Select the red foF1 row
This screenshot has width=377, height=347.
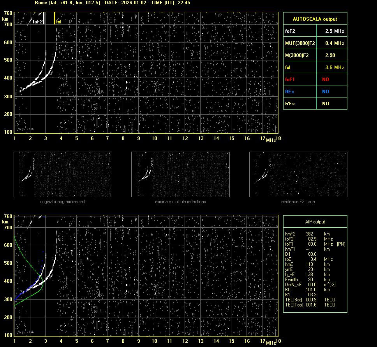[x=315, y=80]
